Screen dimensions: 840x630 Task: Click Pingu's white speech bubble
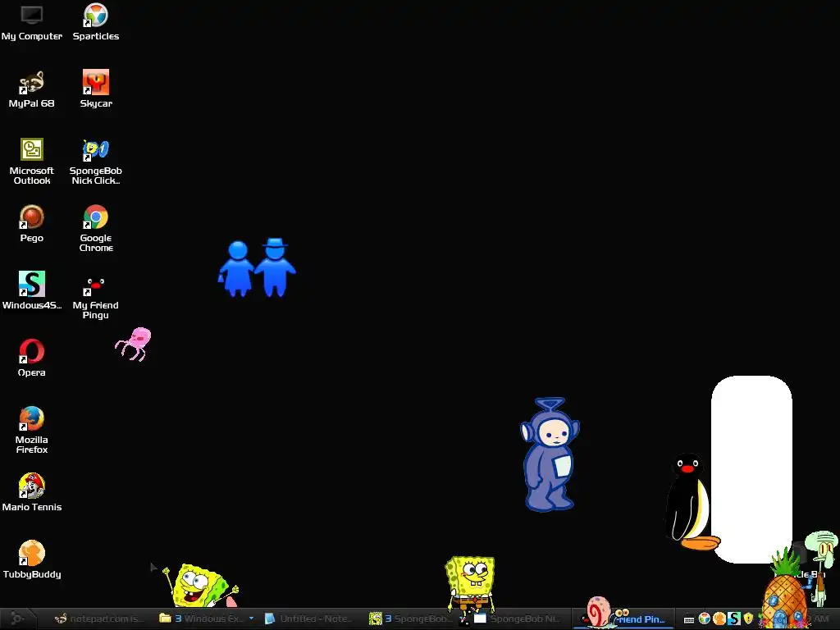coord(751,469)
